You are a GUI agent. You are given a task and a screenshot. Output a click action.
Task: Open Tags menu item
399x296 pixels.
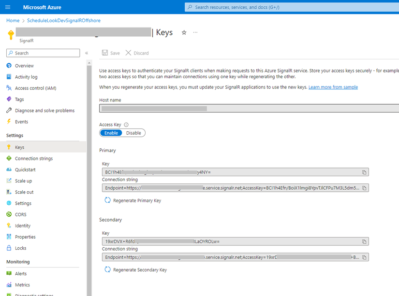click(19, 99)
